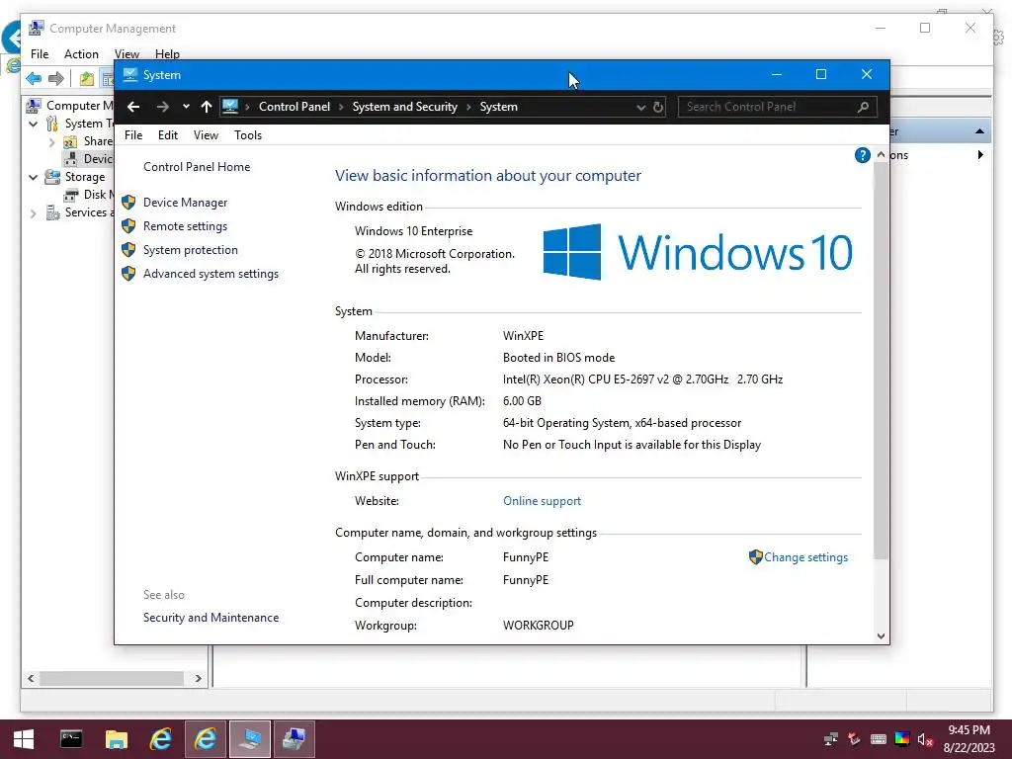Screen dimensions: 1012x759
Task: Select Computer Management root tree node
Action: [x=71, y=105]
